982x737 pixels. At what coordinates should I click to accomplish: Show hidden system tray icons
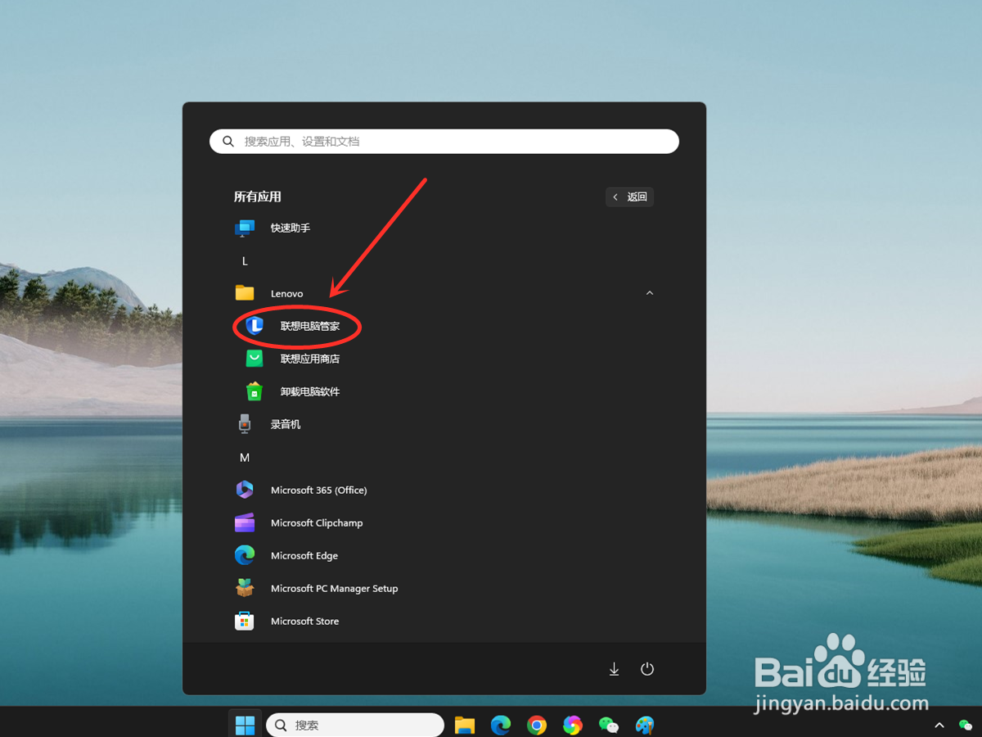pos(939,726)
